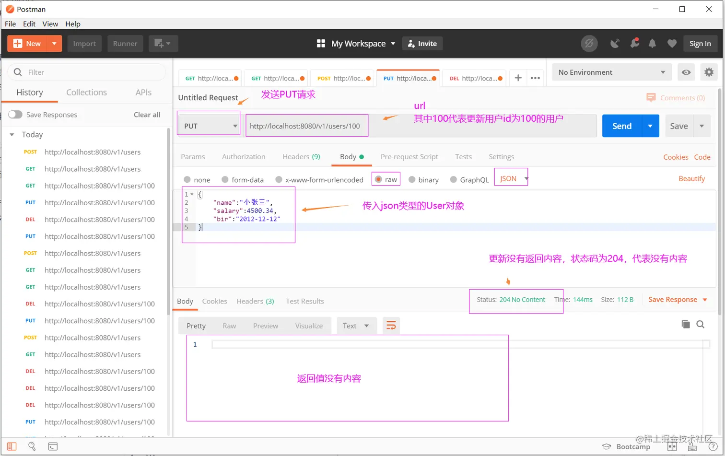
Task: Click the Invite button
Action: (x=422, y=44)
